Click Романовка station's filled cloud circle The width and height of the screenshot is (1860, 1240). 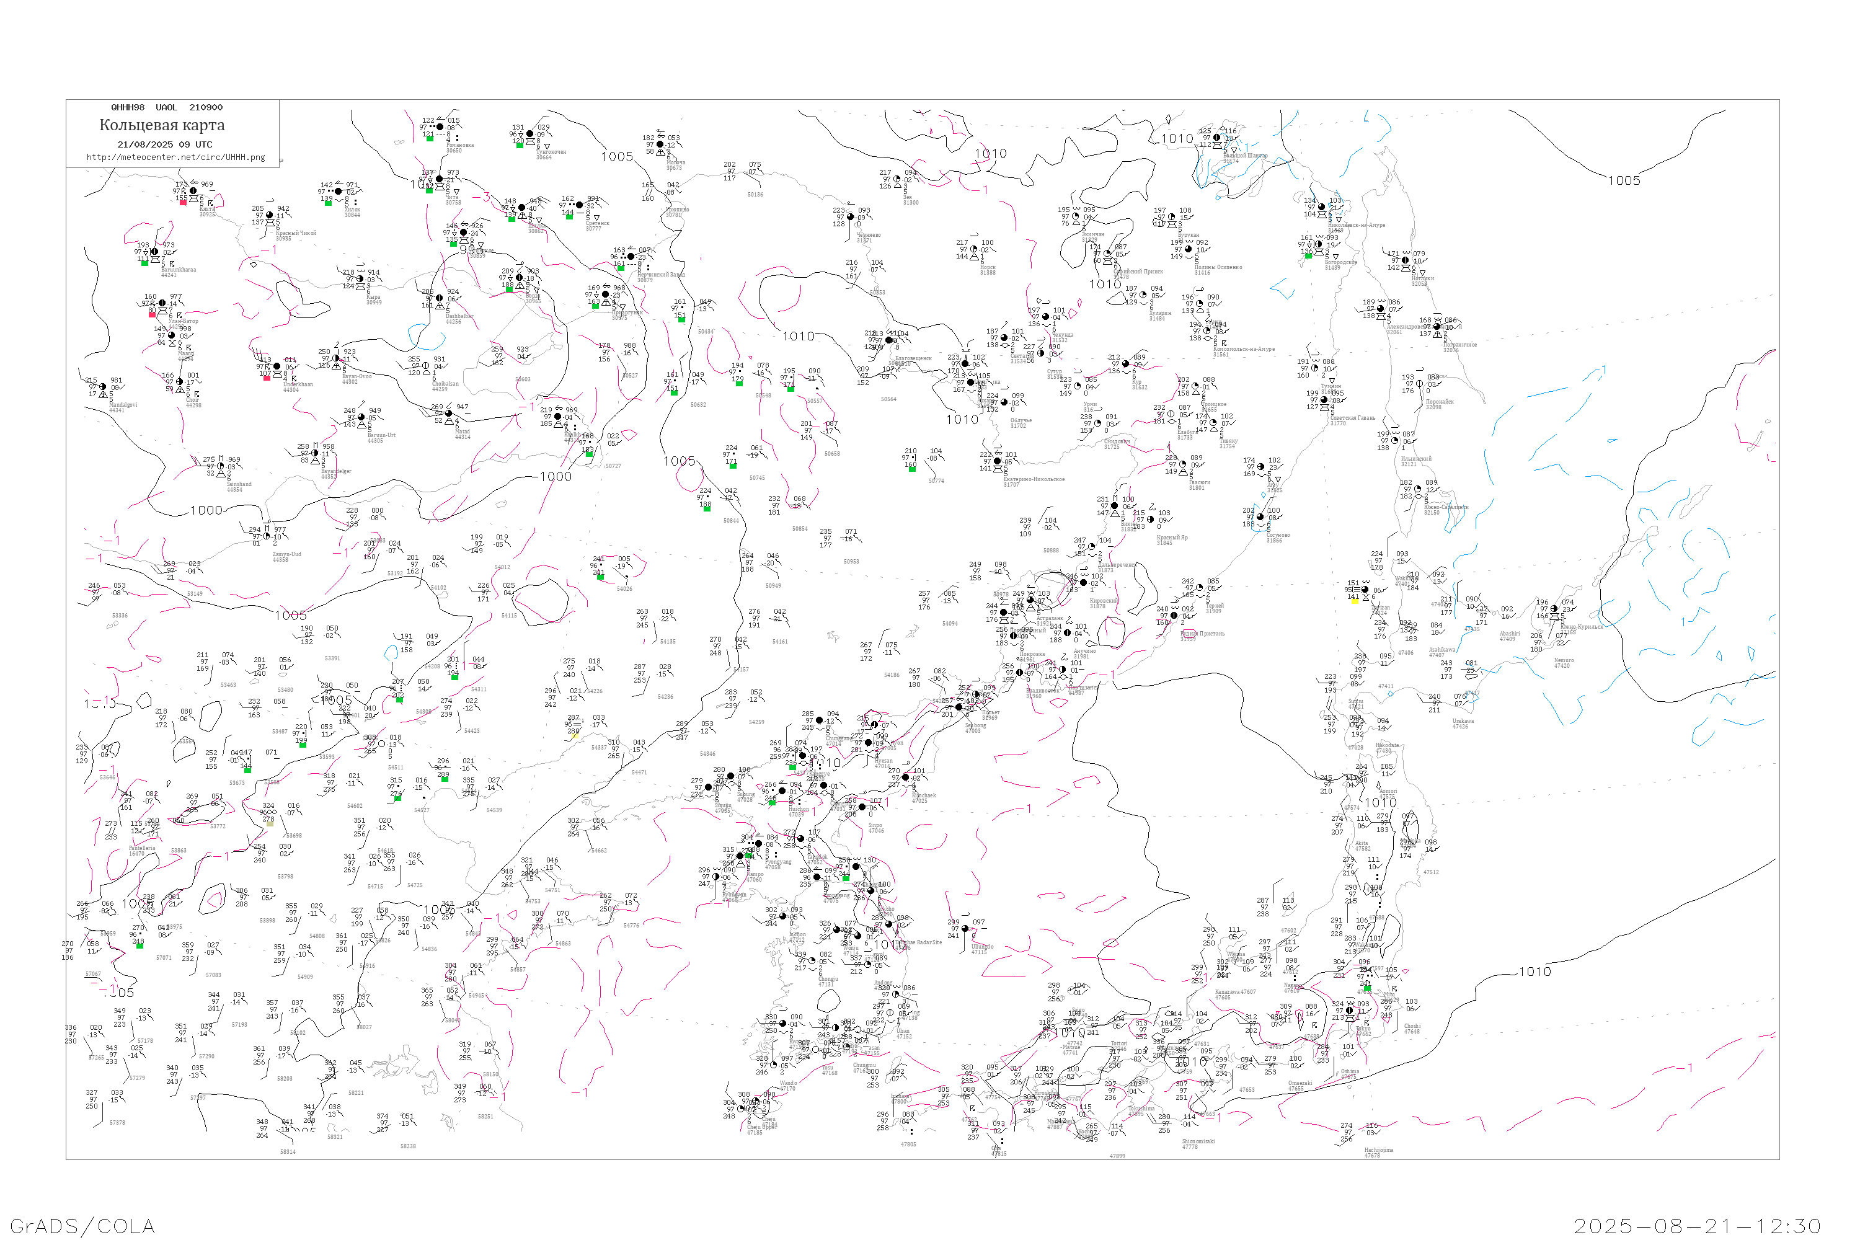coord(440,126)
